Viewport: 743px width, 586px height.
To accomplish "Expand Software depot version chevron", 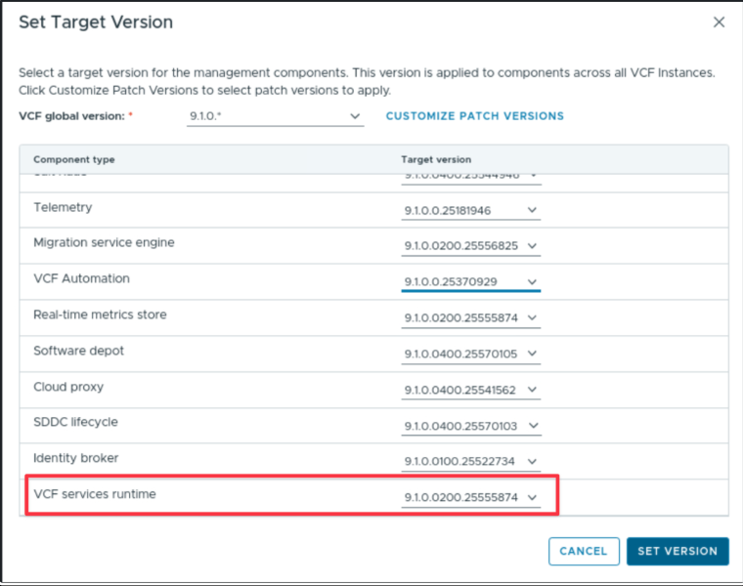I will [x=532, y=354].
